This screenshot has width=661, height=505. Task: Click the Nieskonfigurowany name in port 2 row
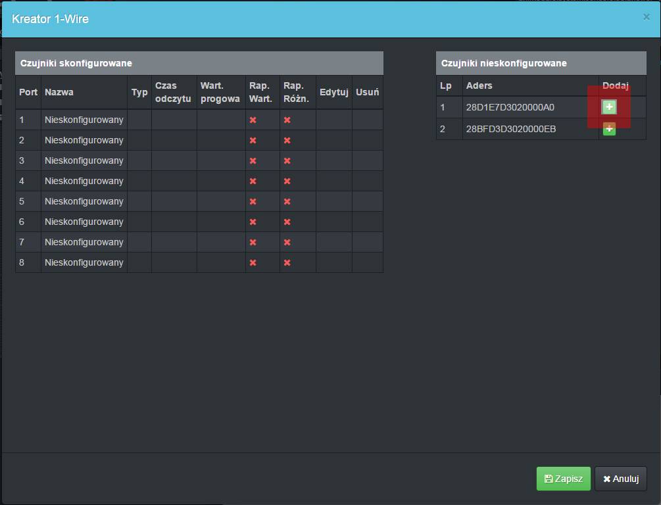click(x=84, y=140)
